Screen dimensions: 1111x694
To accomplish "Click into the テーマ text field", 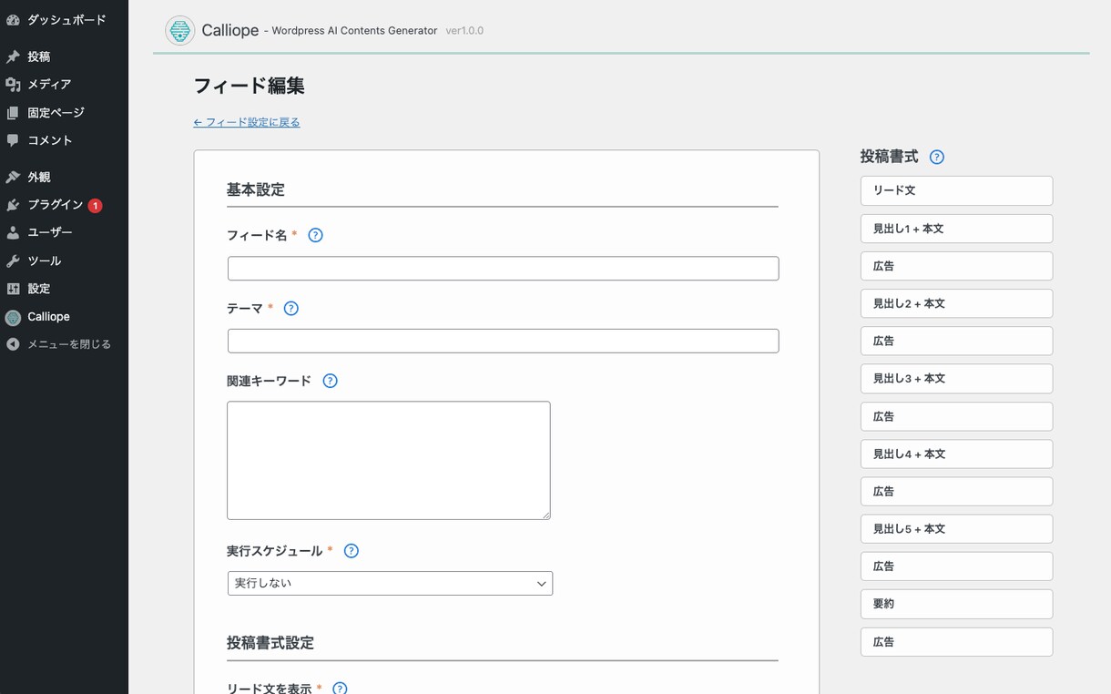I will coord(503,341).
